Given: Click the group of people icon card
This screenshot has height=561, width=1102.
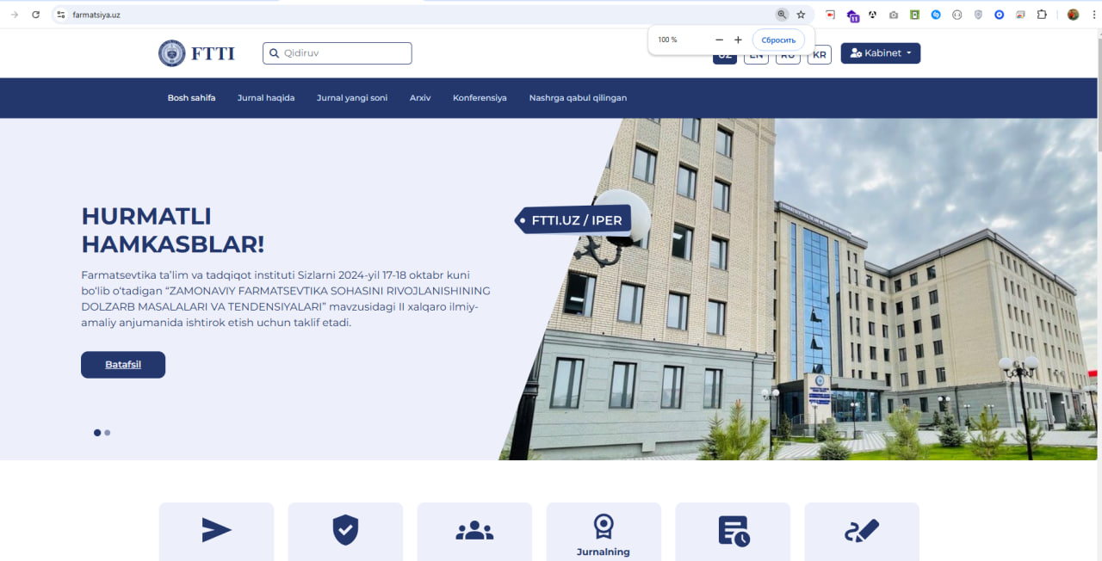Looking at the screenshot, I should 474,531.
